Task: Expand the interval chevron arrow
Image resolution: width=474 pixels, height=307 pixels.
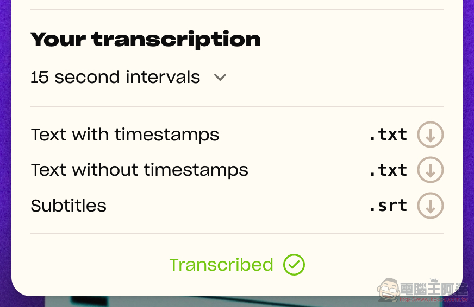Action: click(220, 78)
